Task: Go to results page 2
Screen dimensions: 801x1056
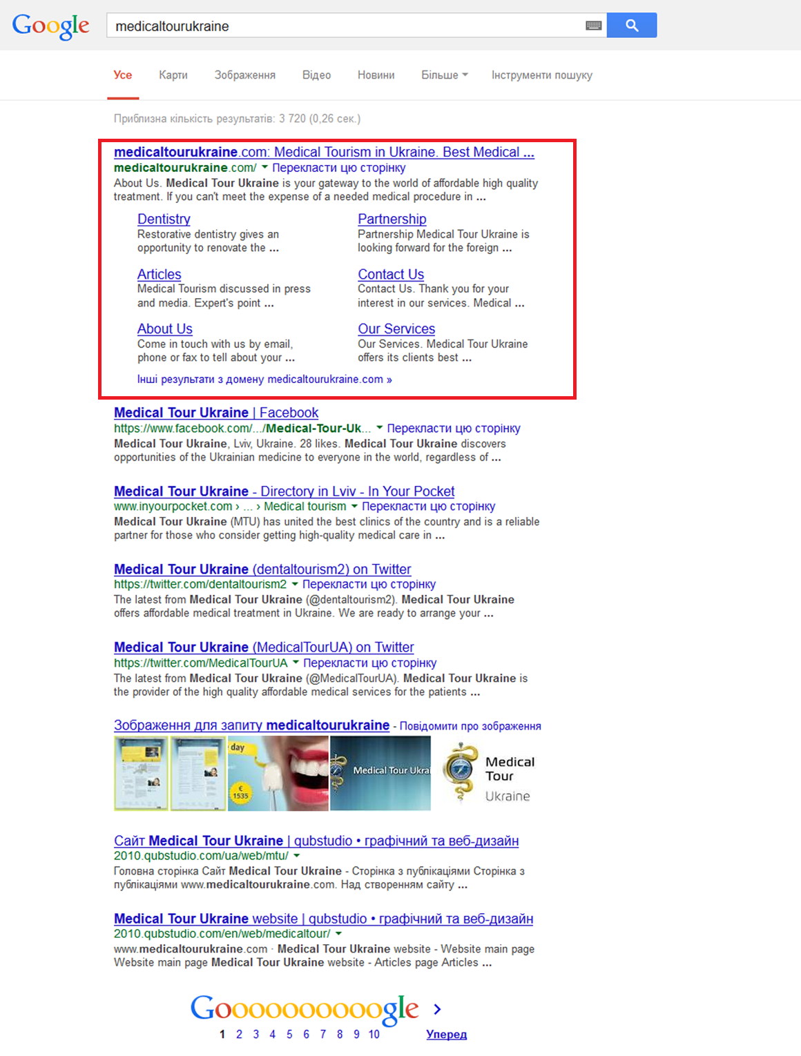Action: (239, 1034)
